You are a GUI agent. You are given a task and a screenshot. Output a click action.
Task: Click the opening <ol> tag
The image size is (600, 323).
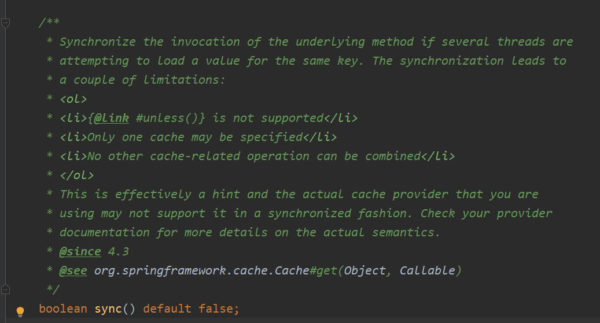(x=73, y=99)
